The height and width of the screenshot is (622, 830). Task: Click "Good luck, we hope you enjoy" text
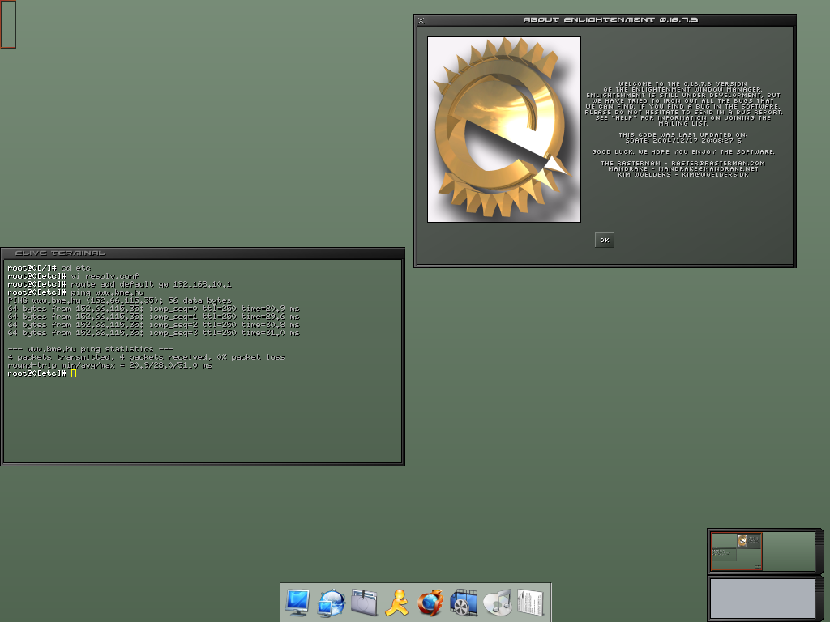[682, 151]
